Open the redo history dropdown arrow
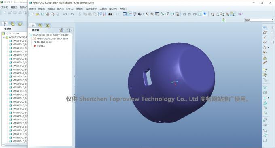The height and width of the screenshot is (148, 275). [76, 14]
